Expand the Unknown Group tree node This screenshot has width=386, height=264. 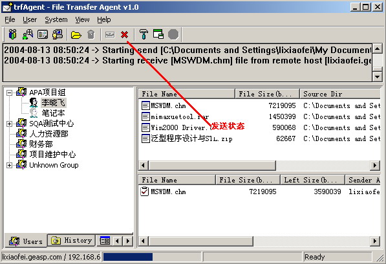[x=9, y=165]
